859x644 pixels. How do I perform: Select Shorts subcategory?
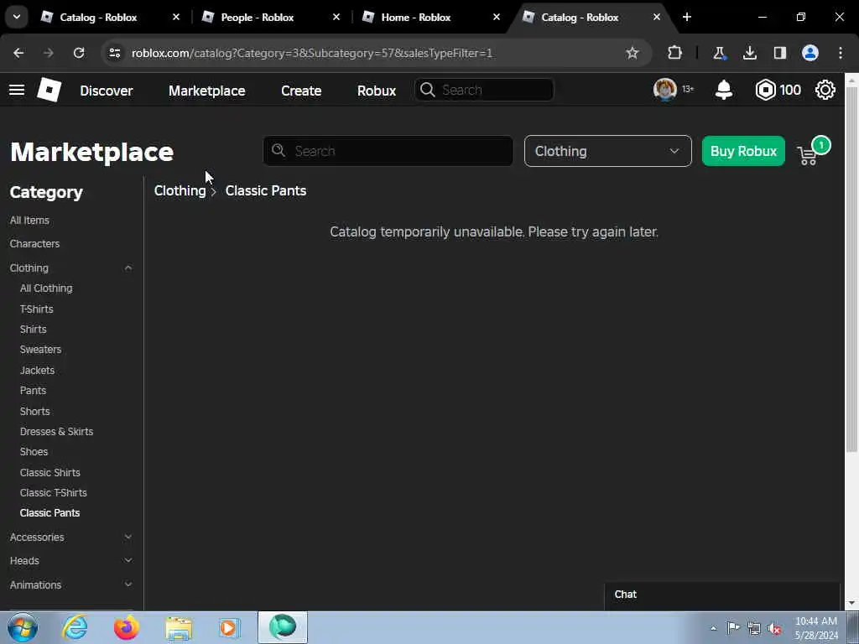(35, 411)
